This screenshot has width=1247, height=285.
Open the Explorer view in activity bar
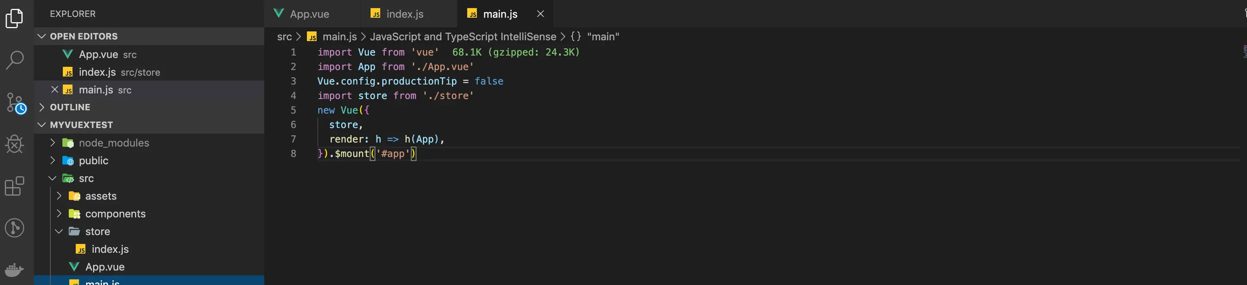[x=14, y=19]
